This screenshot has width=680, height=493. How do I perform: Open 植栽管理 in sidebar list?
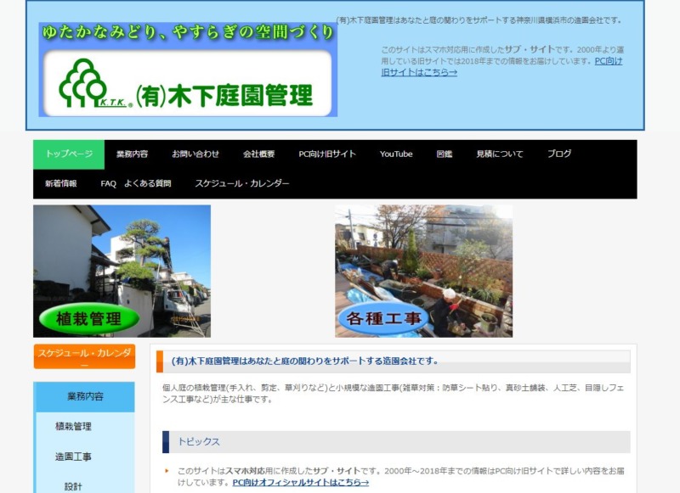(x=73, y=426)
